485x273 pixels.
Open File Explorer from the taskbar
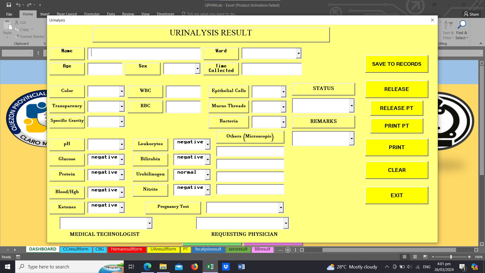tap(163, 267)
